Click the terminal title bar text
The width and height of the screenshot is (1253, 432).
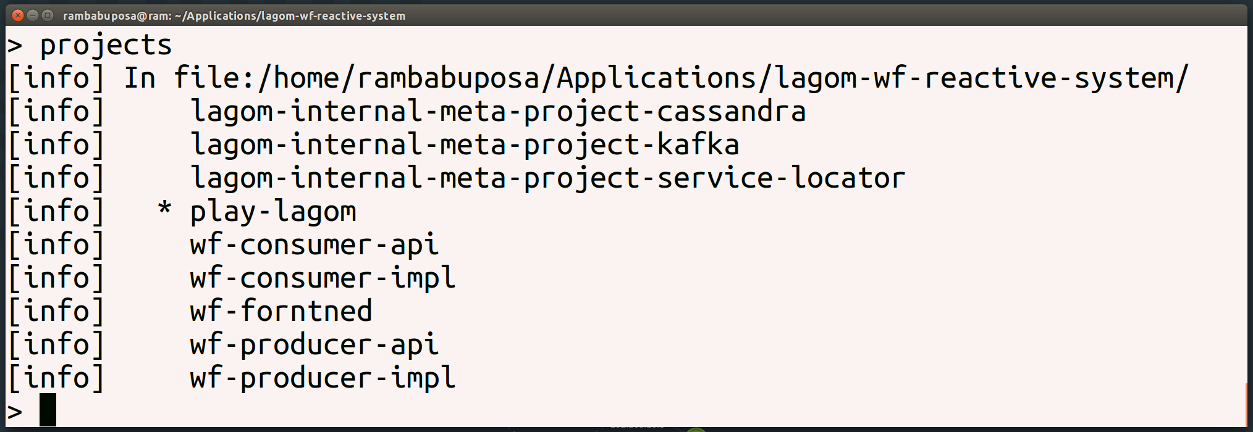tap(234, 16)
